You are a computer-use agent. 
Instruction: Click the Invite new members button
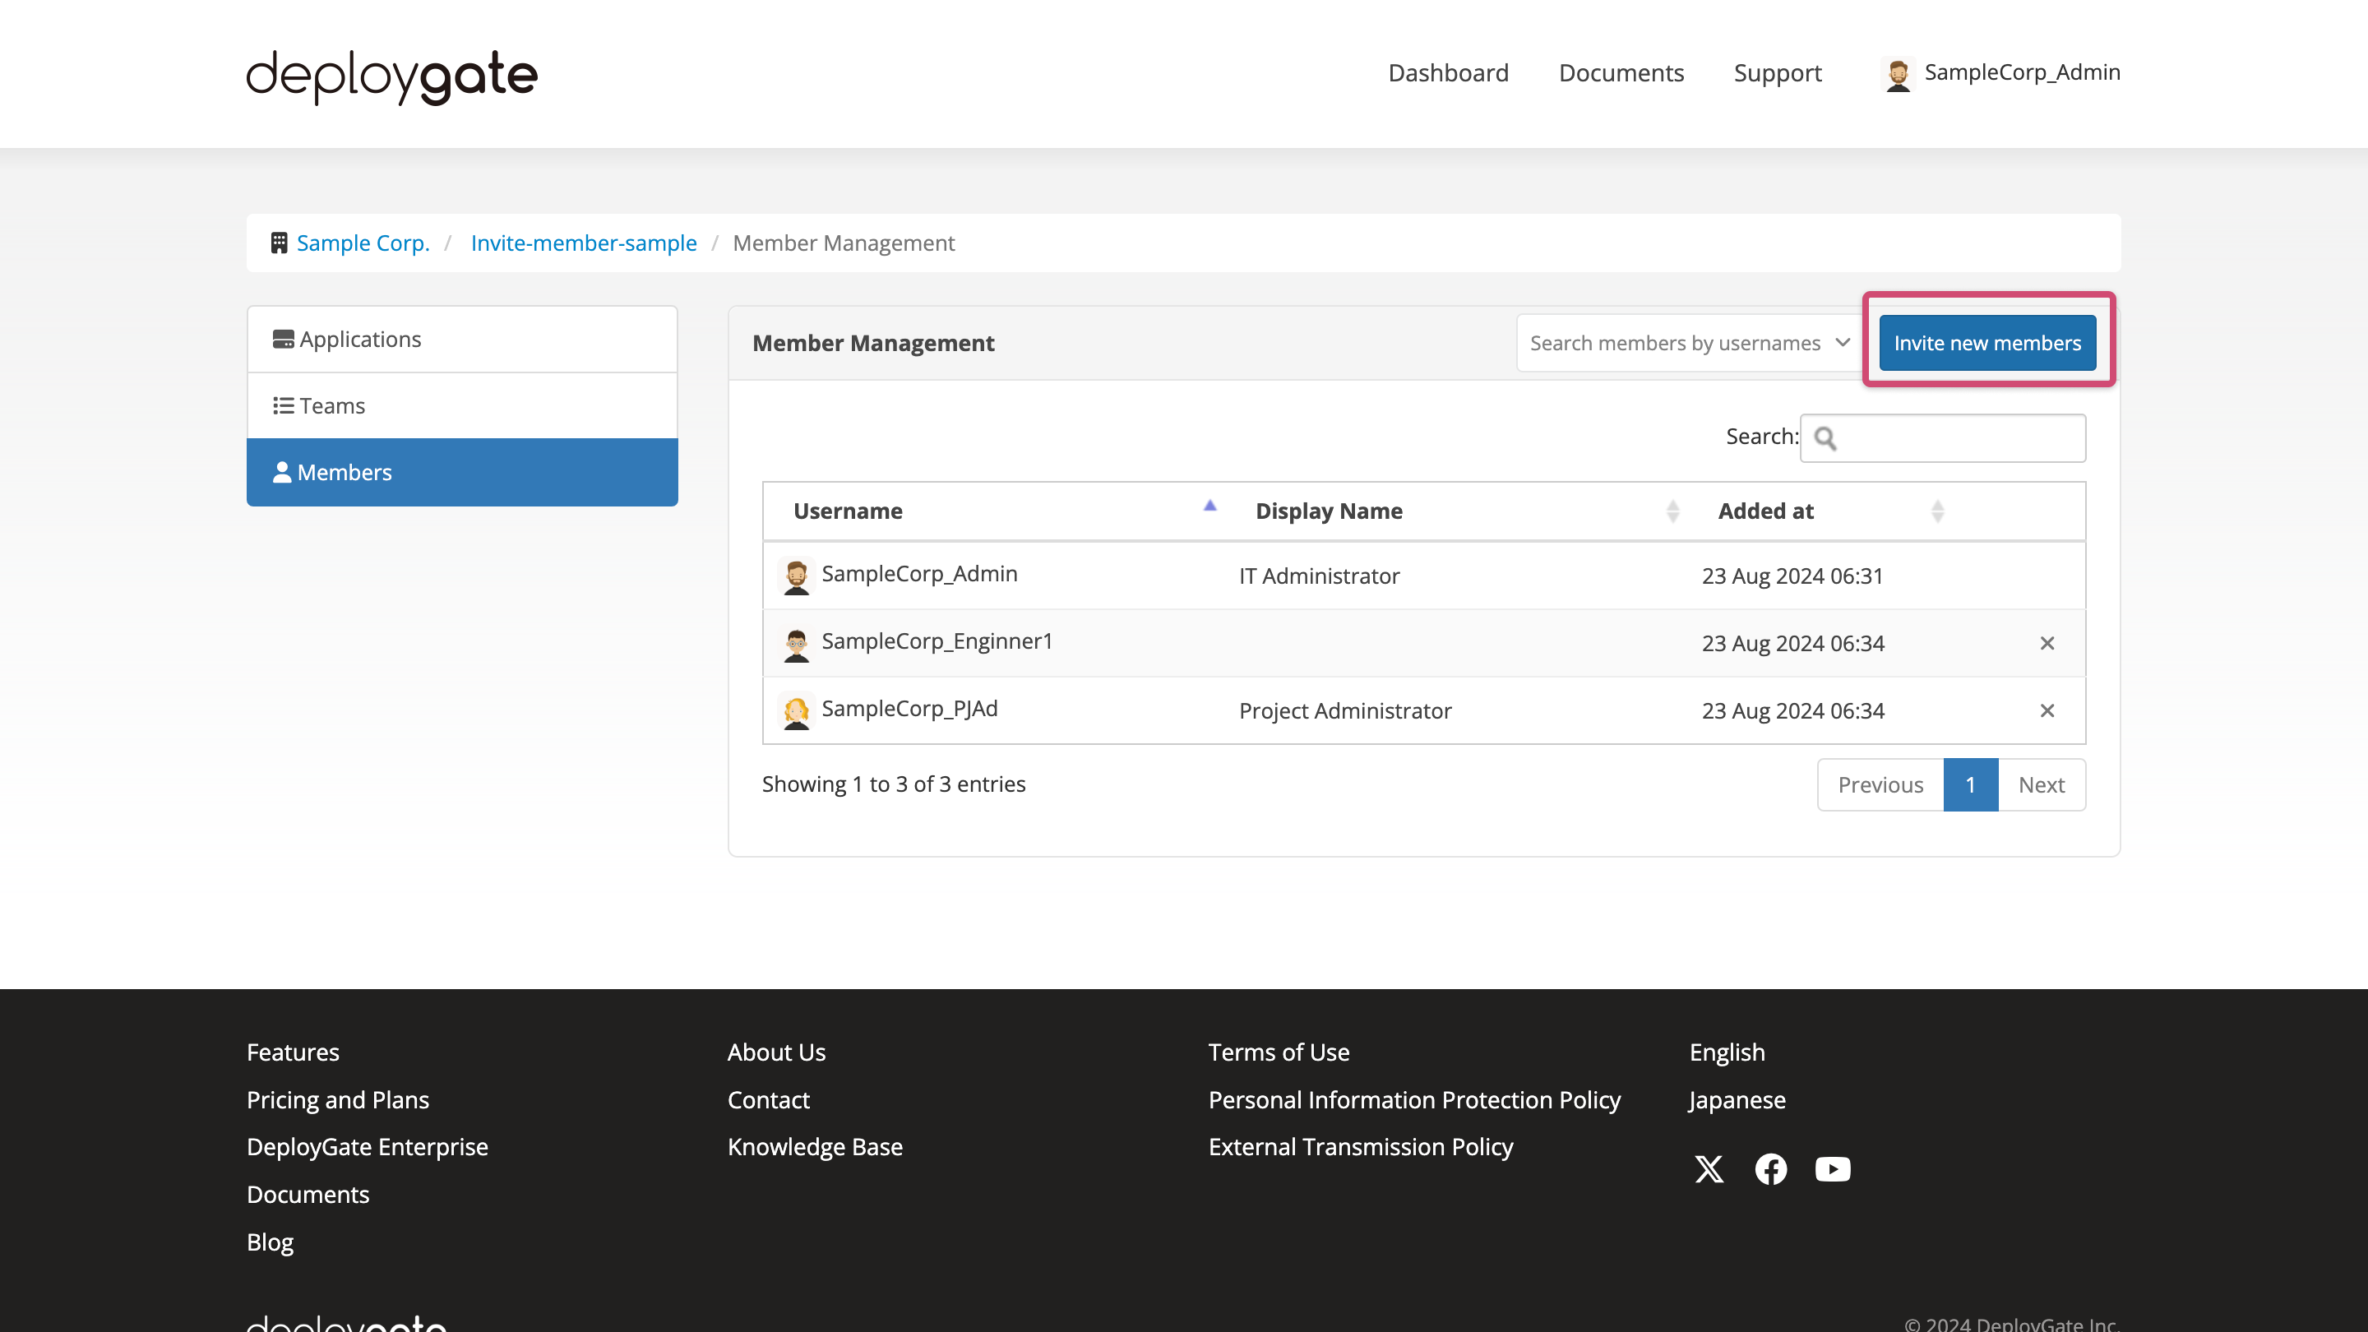(1987, 341)
